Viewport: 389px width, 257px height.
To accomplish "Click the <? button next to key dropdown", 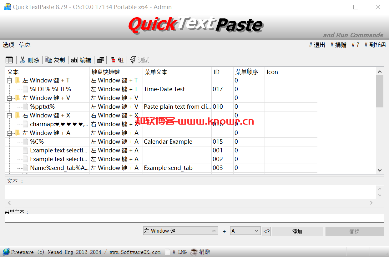I will tap(266, 231).
